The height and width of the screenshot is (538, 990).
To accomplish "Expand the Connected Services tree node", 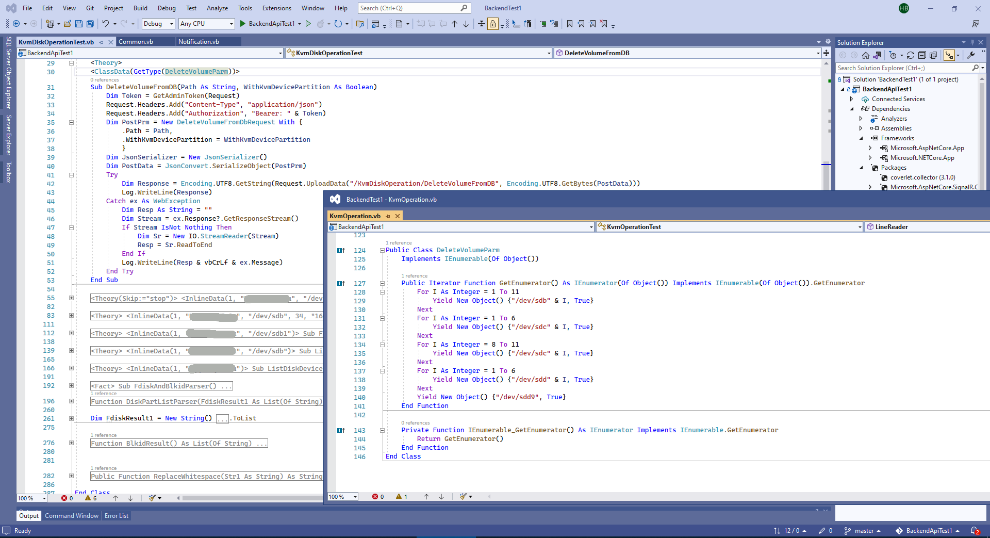I will click(x=852, y=99).
